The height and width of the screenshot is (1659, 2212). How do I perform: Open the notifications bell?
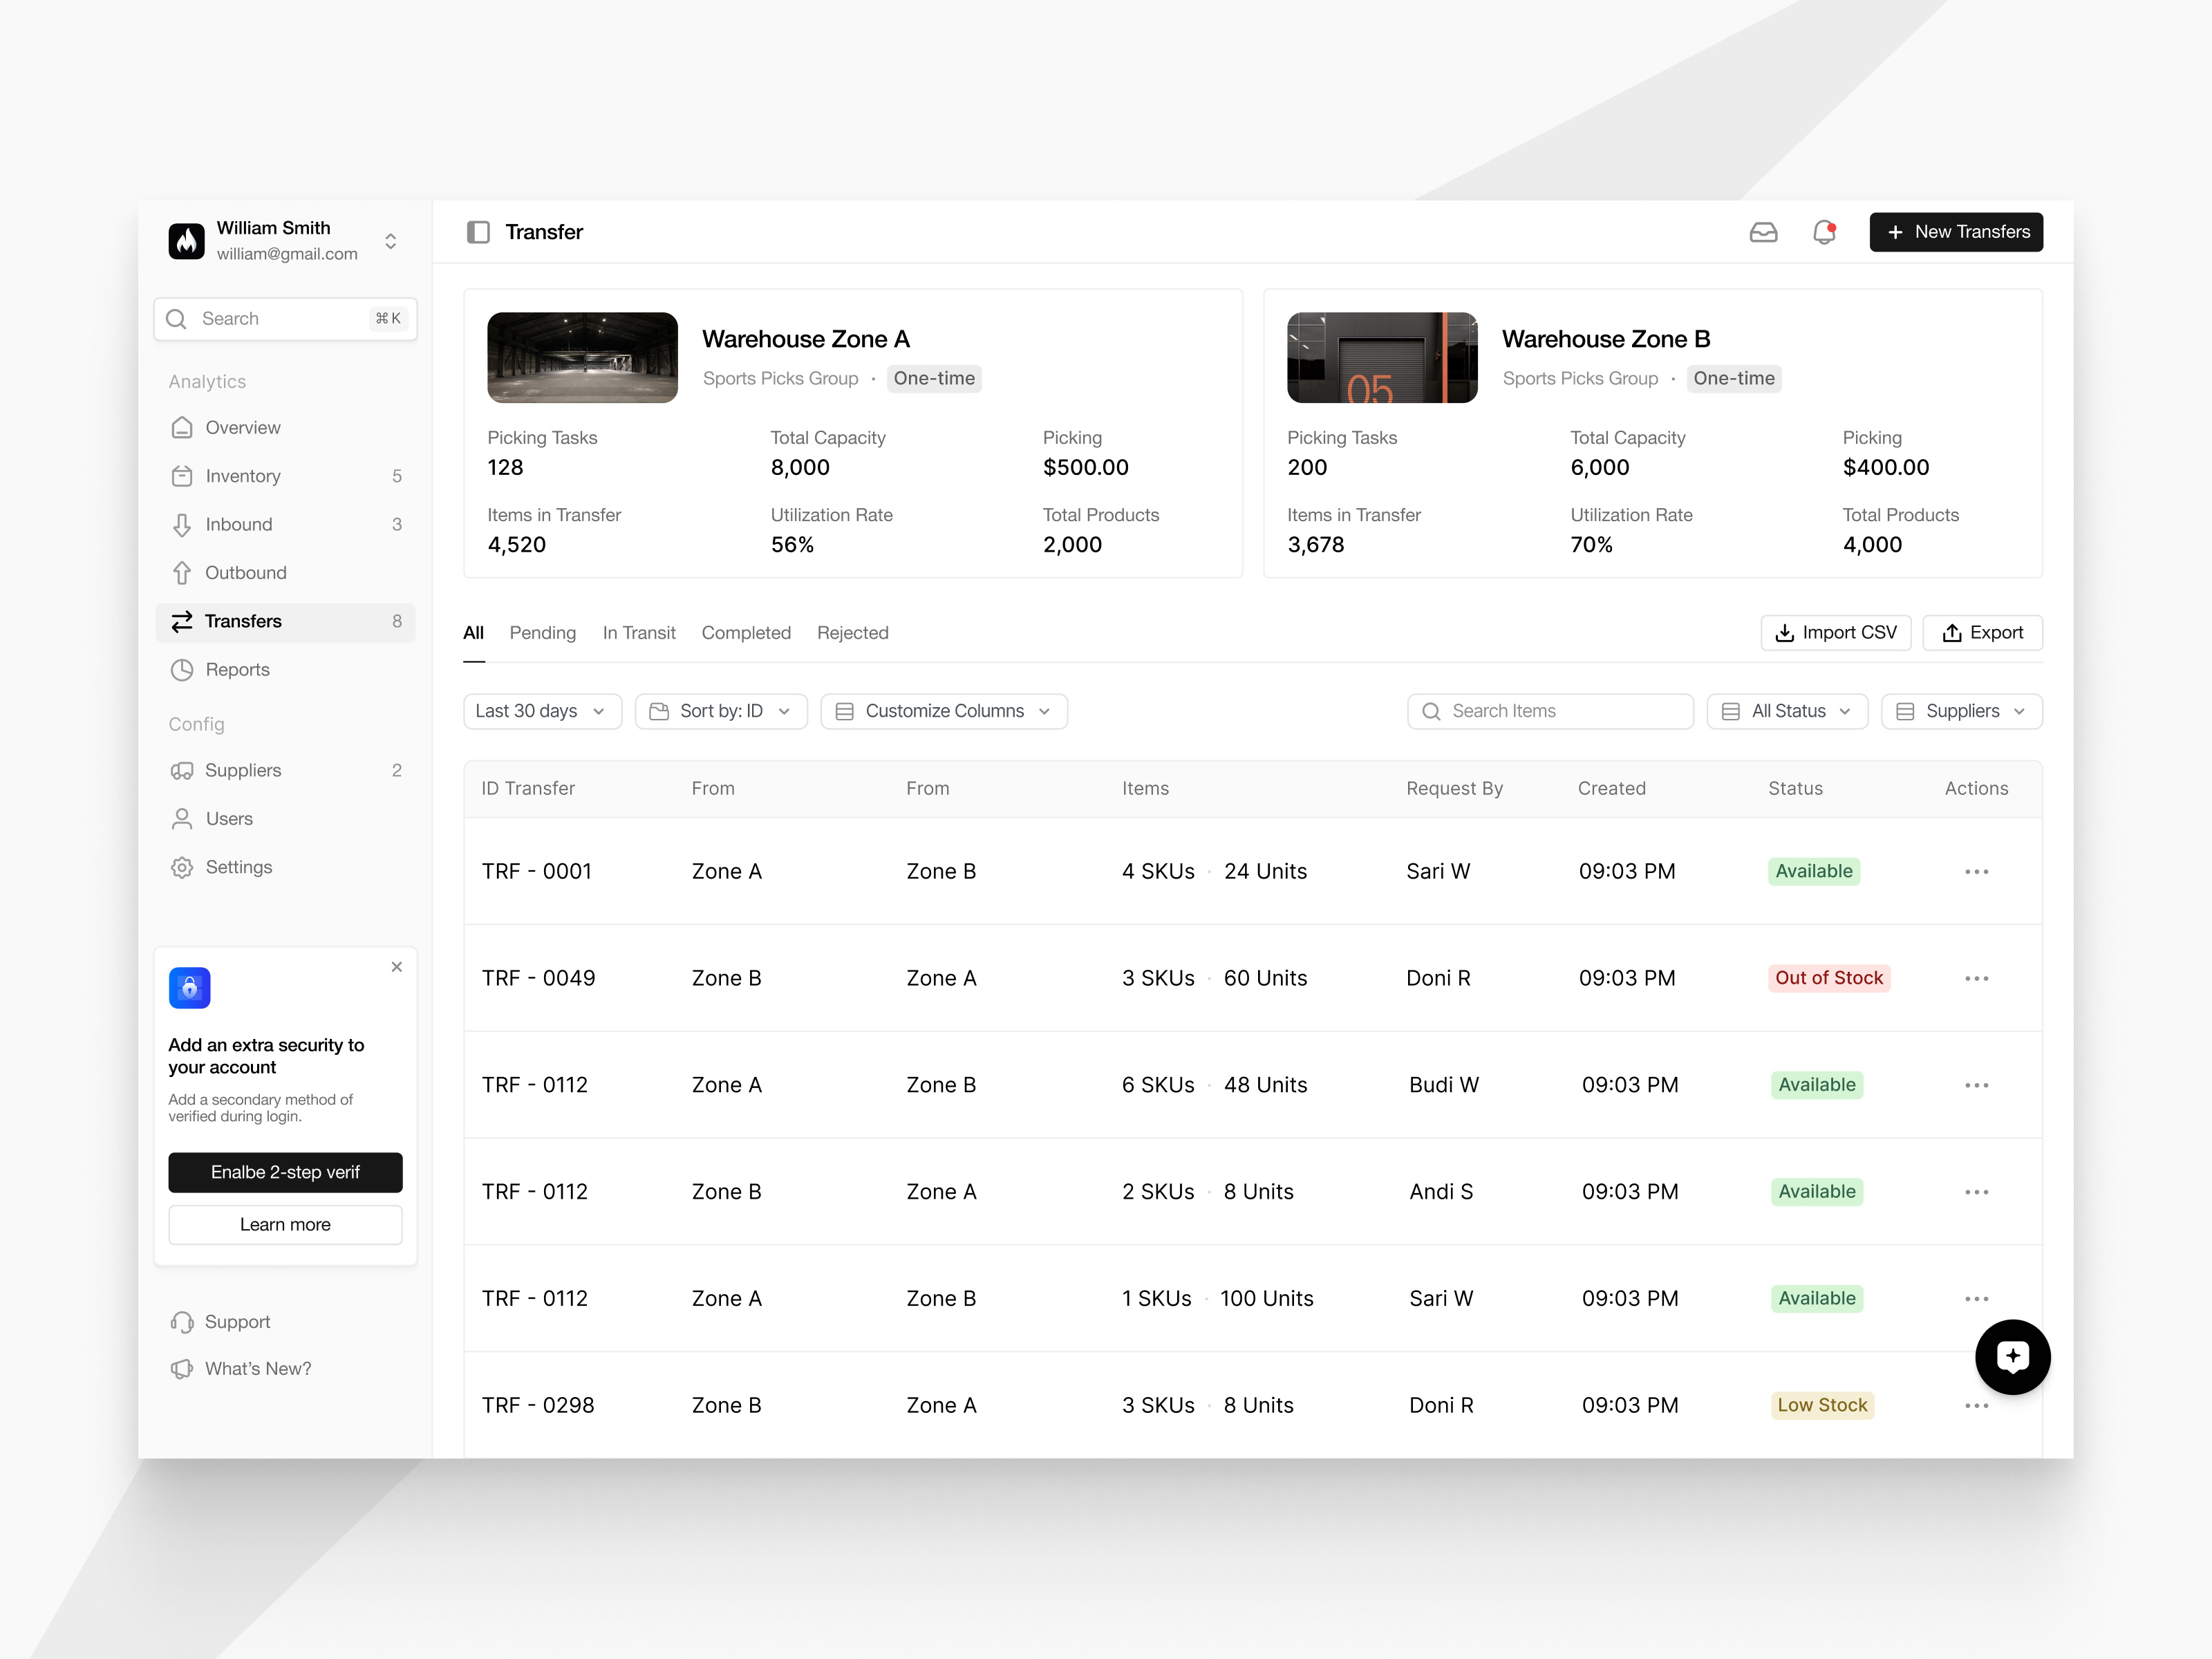1824,232
